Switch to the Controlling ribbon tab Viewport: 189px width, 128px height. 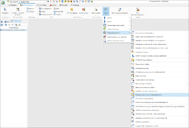tap(42, 5)
